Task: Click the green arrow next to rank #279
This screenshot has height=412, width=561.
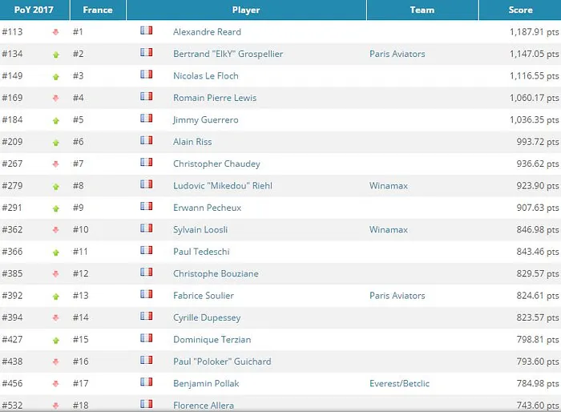Action: pos(55,187)
